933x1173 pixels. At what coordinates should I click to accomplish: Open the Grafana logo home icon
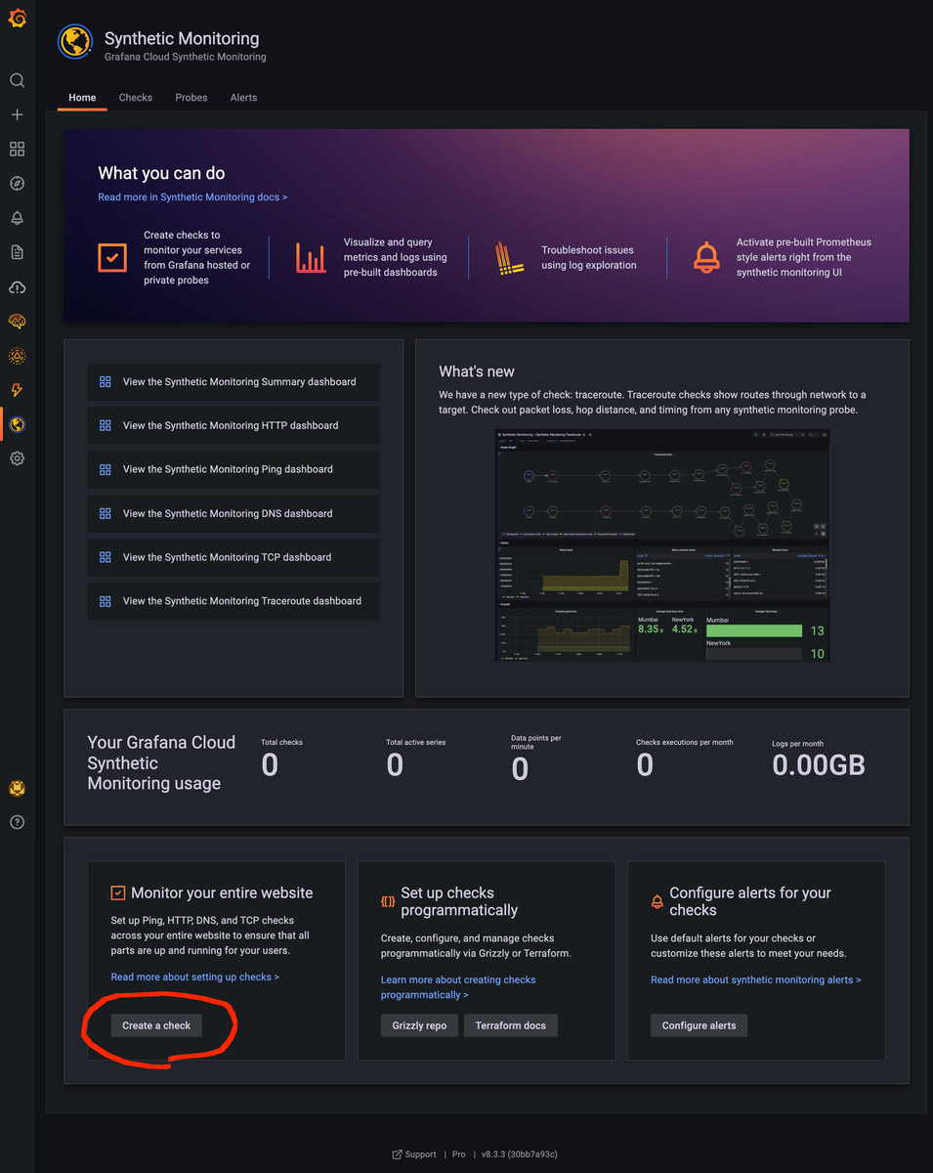(17, 18)
